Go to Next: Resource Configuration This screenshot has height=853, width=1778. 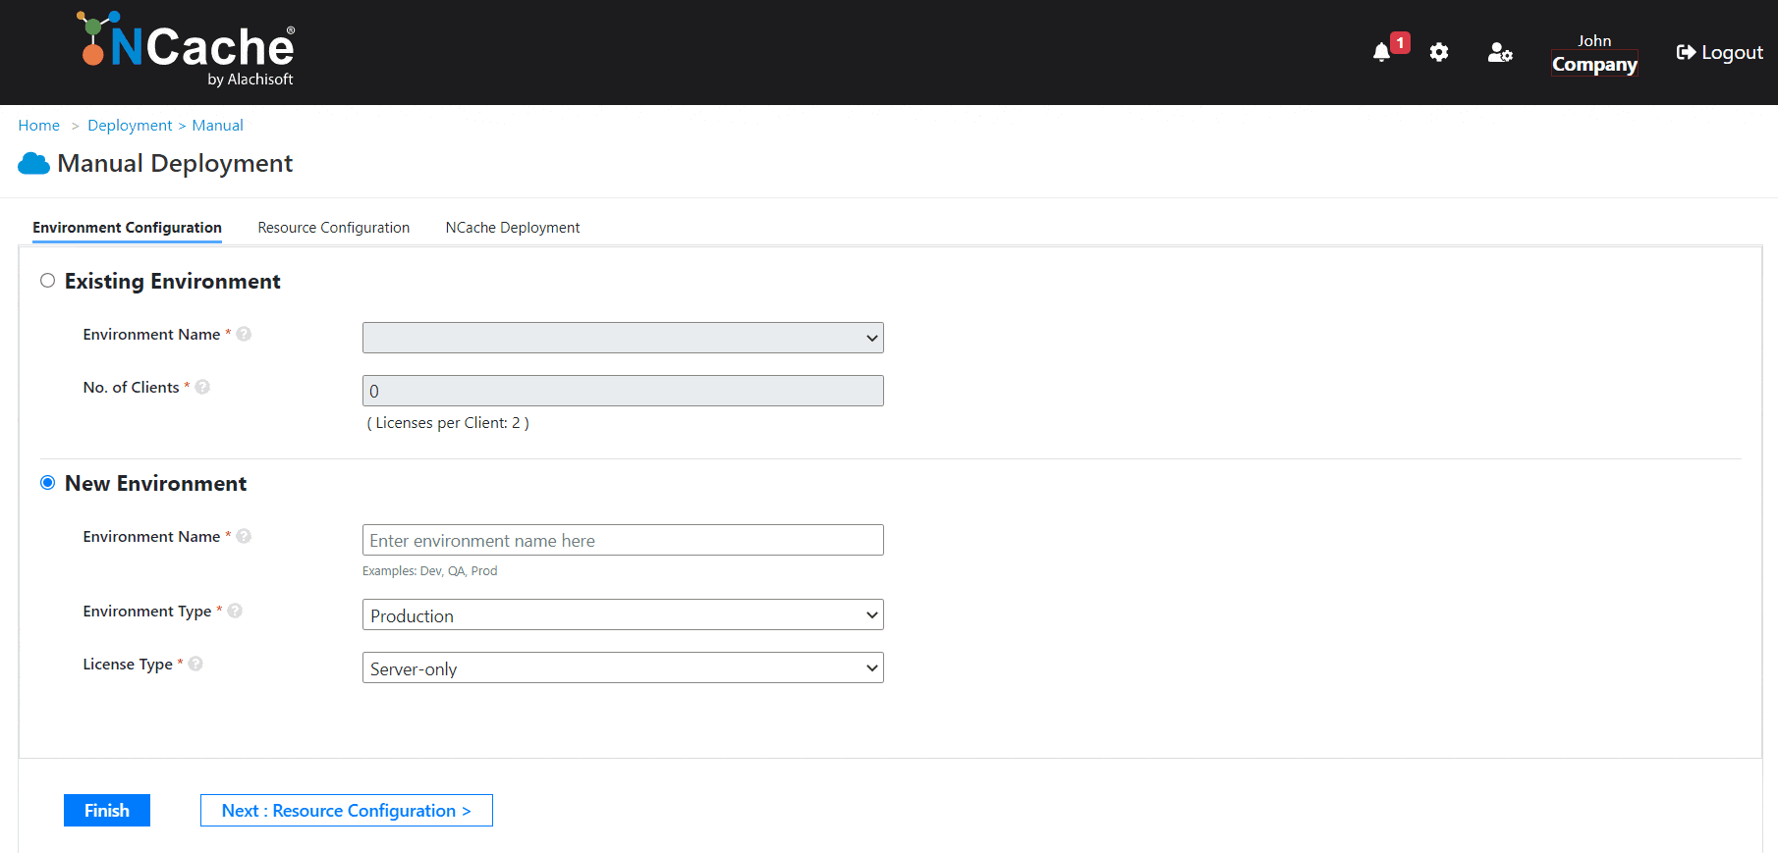[x=347, y=811]
